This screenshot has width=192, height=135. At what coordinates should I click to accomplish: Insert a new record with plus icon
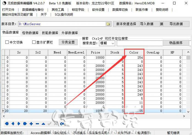point(31,124)
